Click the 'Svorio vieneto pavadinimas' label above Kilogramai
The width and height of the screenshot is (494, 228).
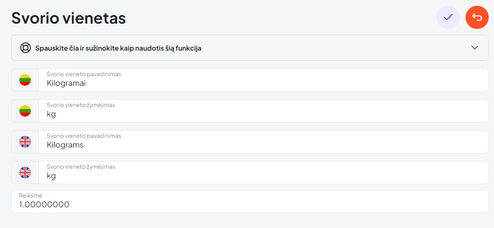(x=84, y=74)
